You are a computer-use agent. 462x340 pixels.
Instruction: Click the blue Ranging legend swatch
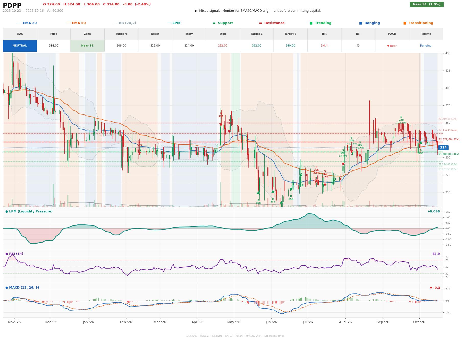click(360, 23)
